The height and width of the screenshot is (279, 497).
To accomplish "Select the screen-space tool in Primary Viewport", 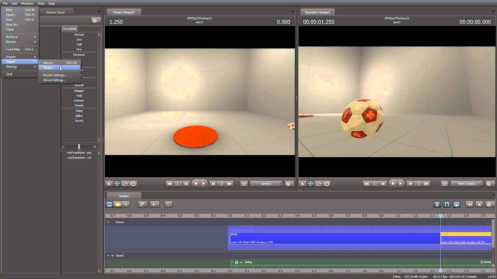I will [x=133, y=184].
